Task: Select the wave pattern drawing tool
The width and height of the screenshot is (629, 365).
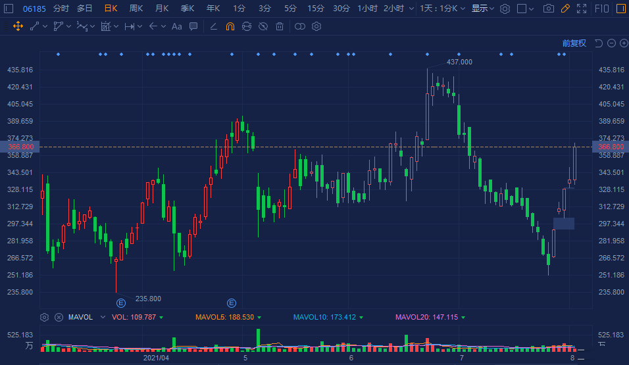Action: [x=82, y=26]
